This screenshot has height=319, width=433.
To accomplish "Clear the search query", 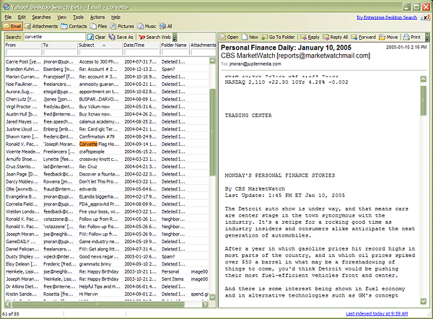I will pos(97,37).
